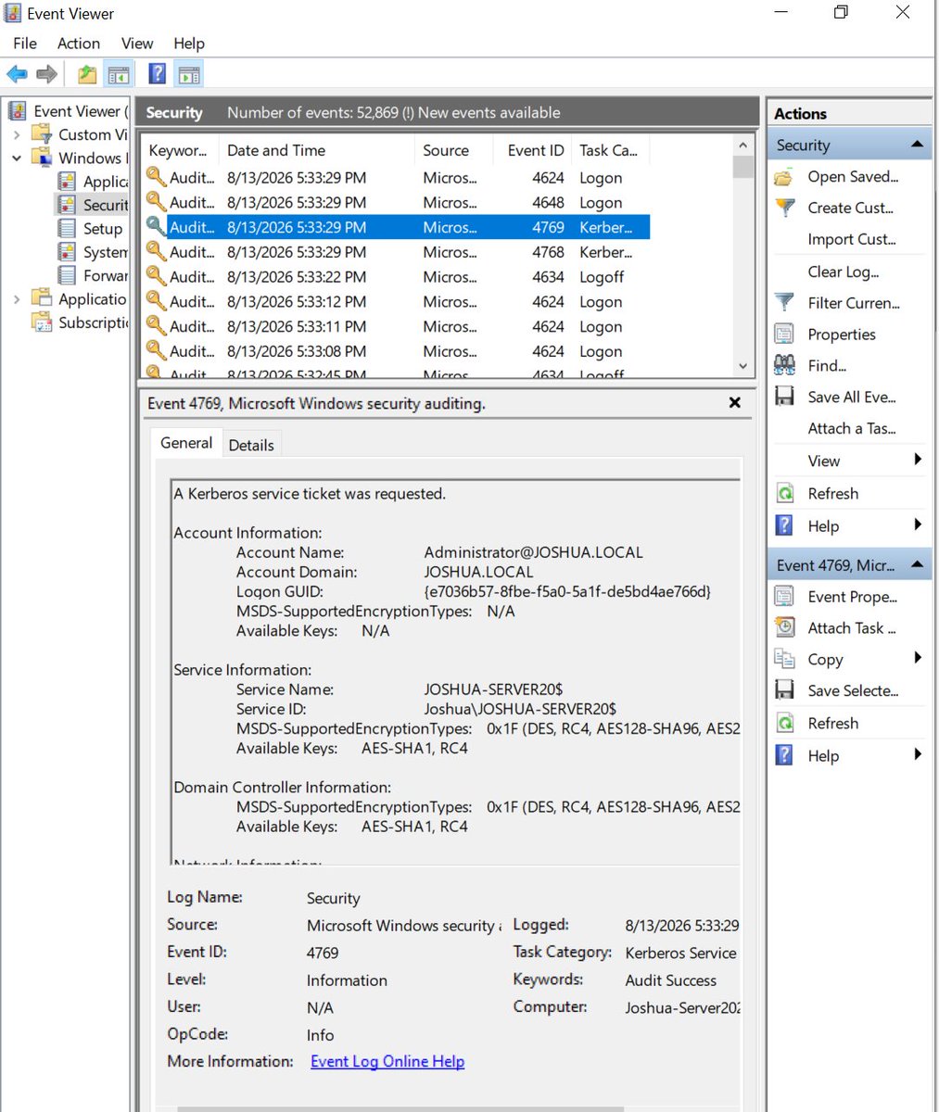Open the Help menu

pyautogui.click(x=189, y=43)
